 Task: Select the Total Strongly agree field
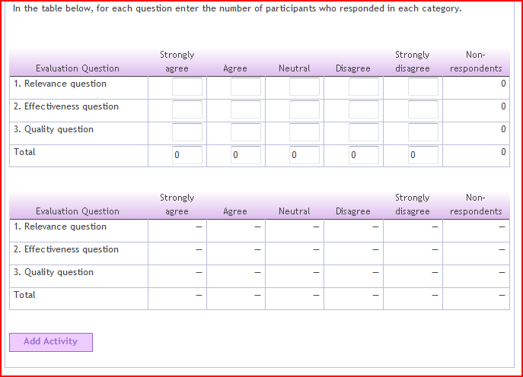click(x=187, y=155)
